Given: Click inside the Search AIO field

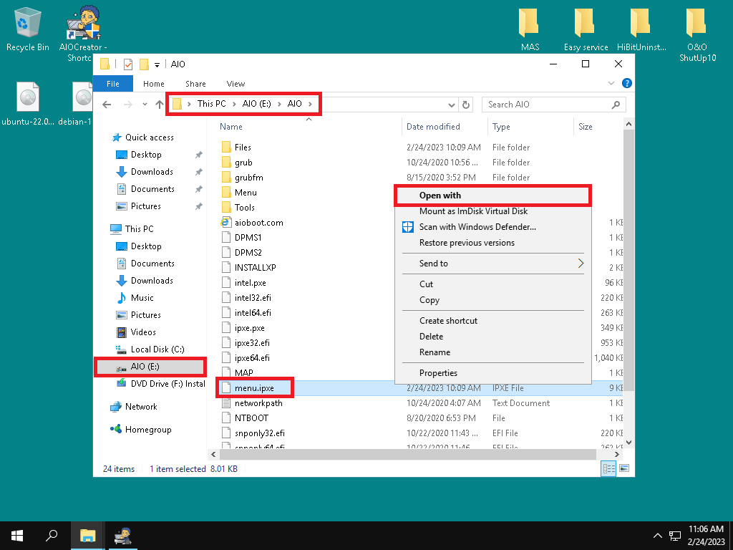Looking at the screenshot, I should point(546,105).
